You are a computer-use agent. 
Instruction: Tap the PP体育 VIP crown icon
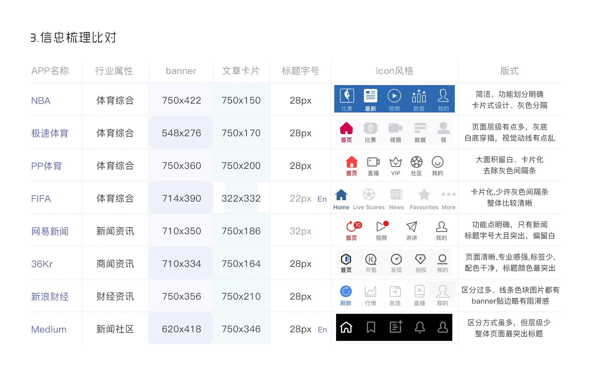tap(396, 162)
